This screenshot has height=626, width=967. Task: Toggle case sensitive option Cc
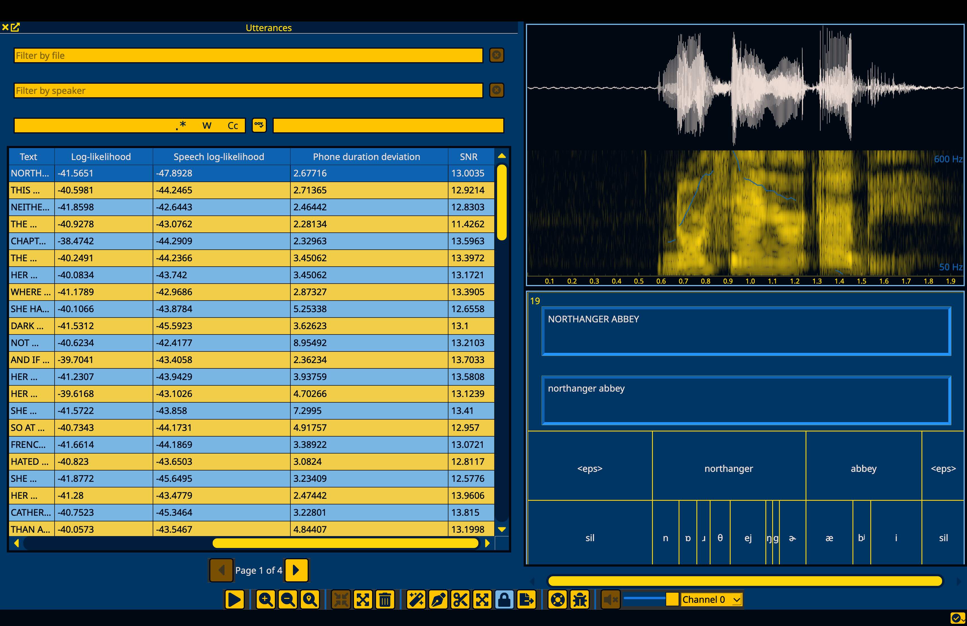click(x=233, y=126)
